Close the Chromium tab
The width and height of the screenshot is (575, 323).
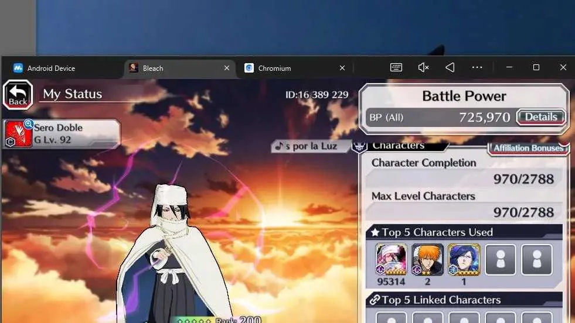tap(342, 68)
